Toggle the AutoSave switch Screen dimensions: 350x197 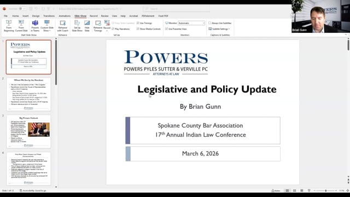click(22, 9)
